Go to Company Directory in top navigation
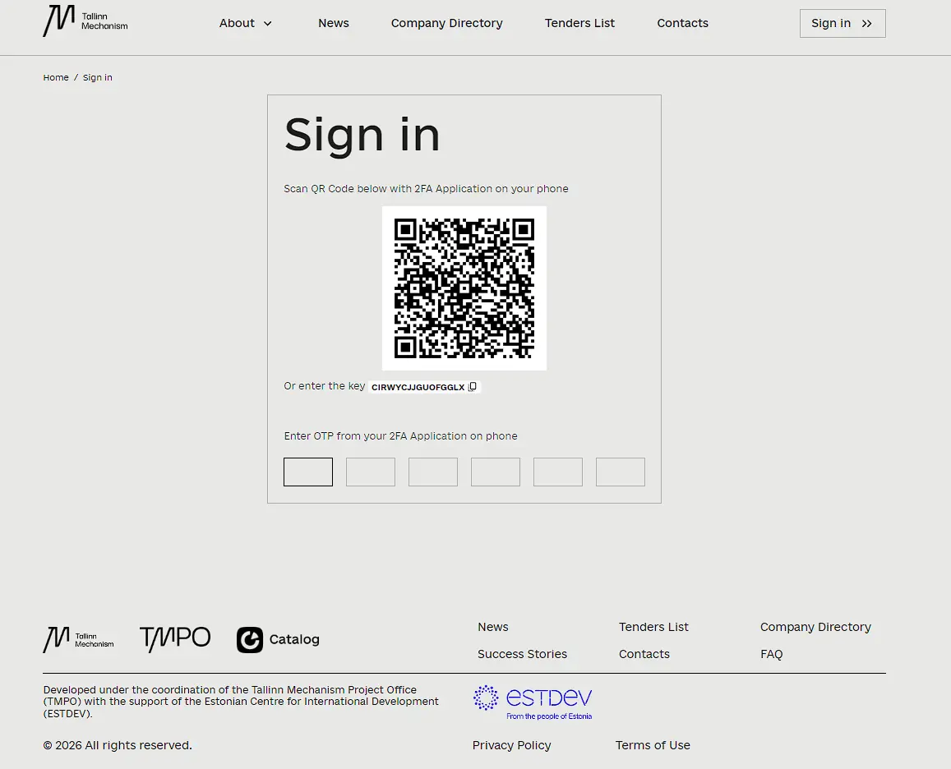Viewport: 951px width, 769px height. [x=447, y=23]
